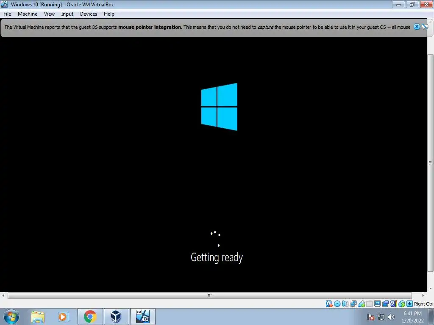This screenshot has width=434, height=325.
Task: Open the Help menu
Action: point(109,14)
